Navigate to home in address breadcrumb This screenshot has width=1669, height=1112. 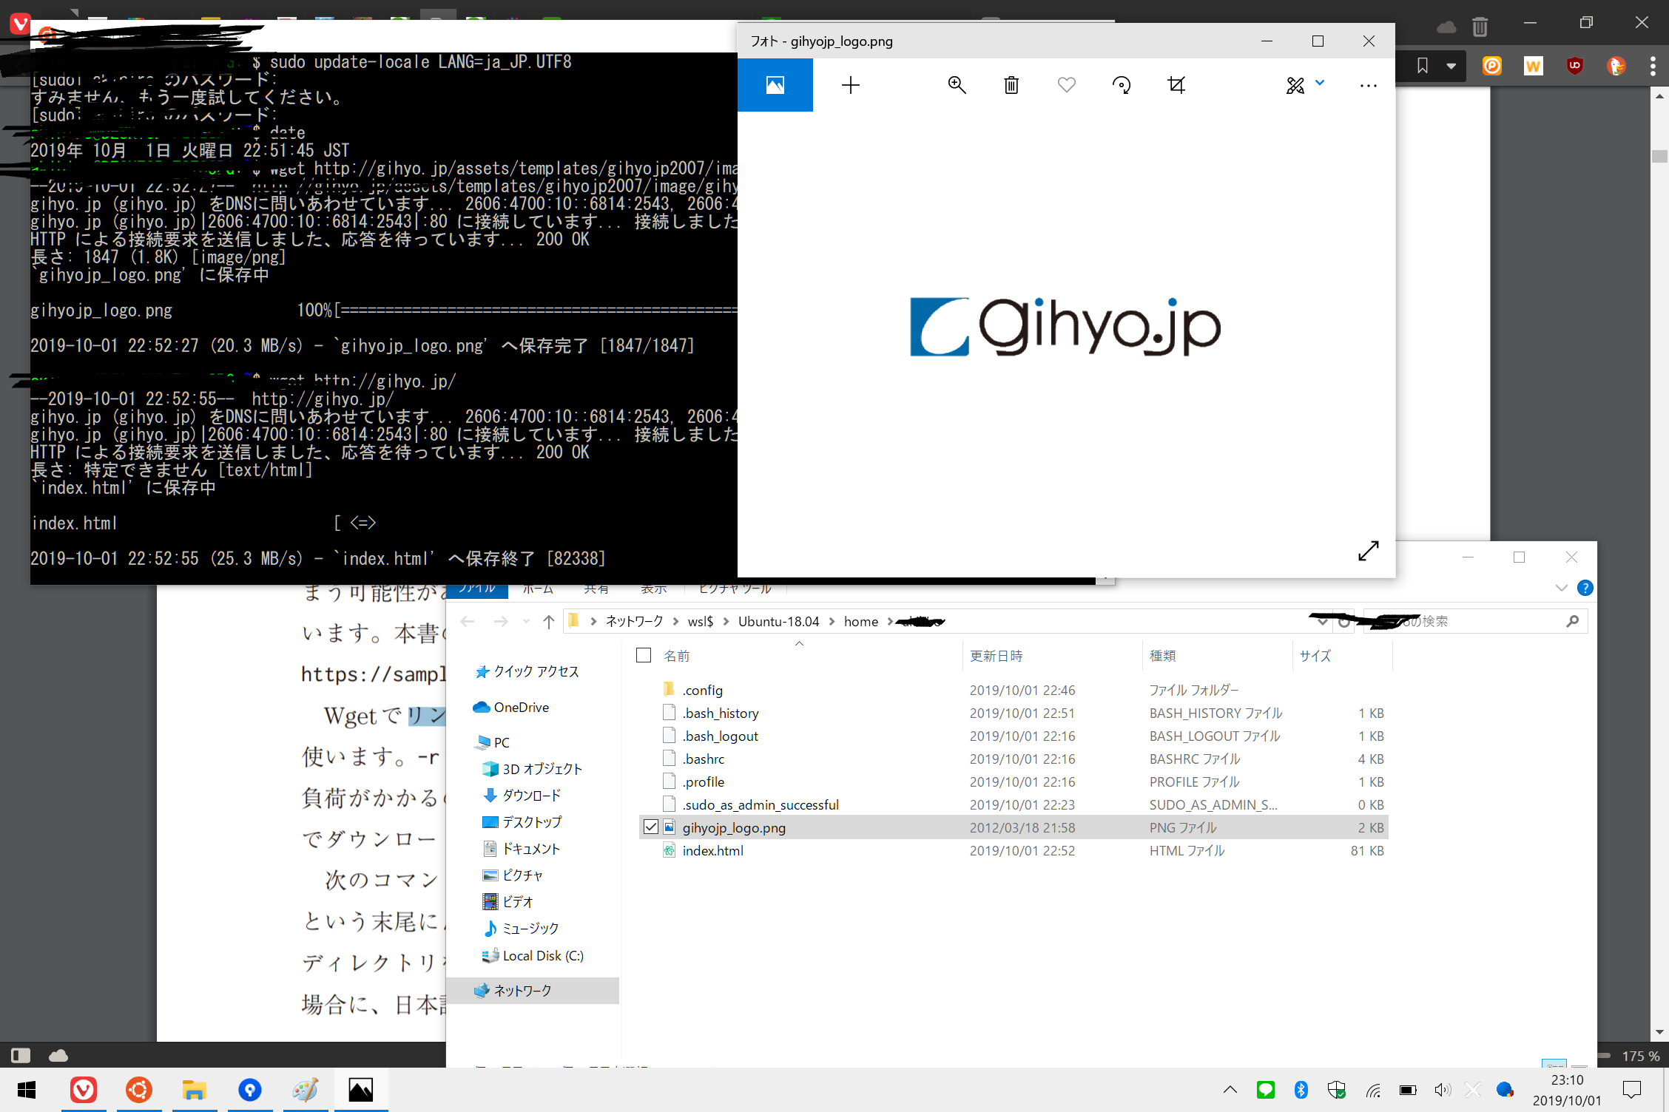click(x=860, y=622)
